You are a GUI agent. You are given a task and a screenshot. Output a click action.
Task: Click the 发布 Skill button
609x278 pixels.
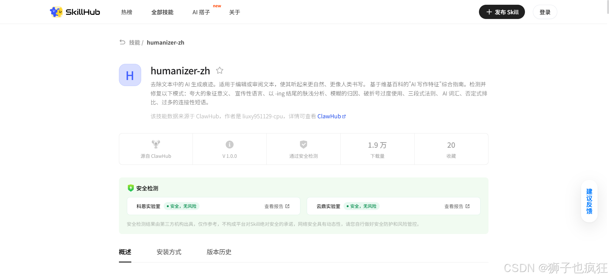click(502, 12)
